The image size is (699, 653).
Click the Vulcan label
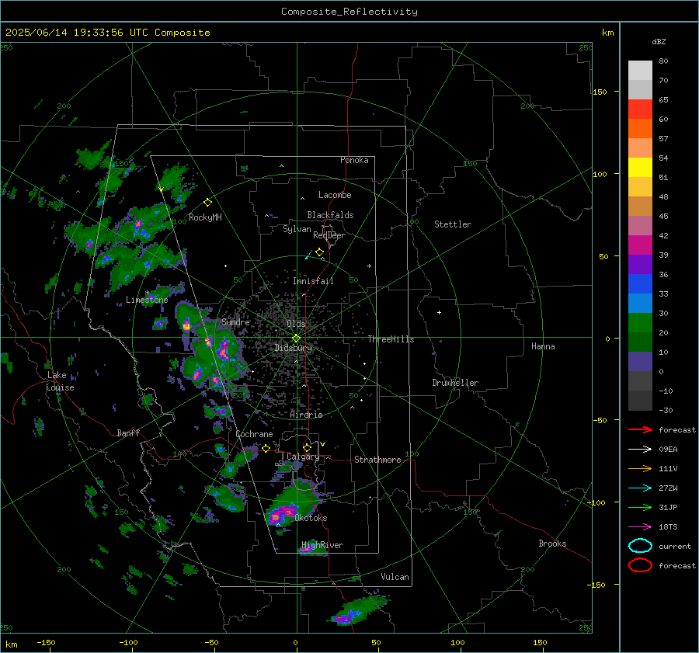(395, 577)
